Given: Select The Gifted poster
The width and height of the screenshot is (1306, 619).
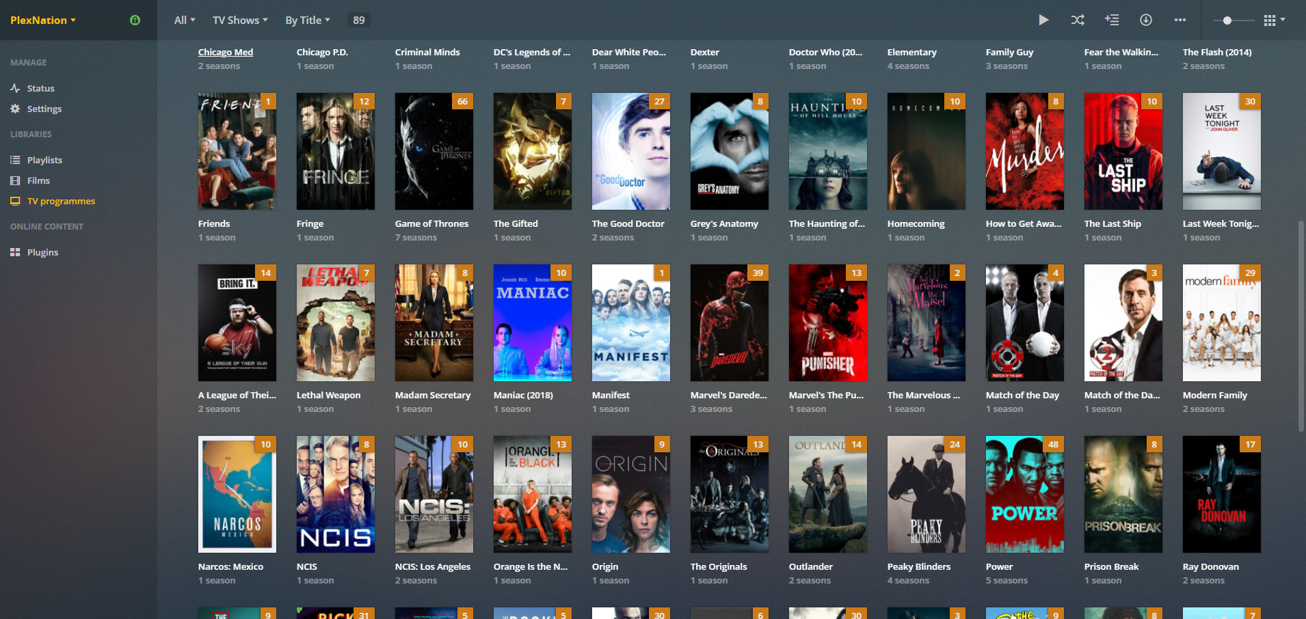Looking at the screenshot, I should click(533, 151).
